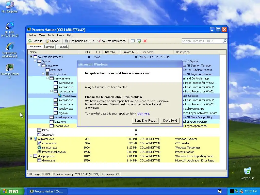The height and width of the screenshot is (195, 260).
Task: Switch to the Network tab
Action: tap(62, 47)
